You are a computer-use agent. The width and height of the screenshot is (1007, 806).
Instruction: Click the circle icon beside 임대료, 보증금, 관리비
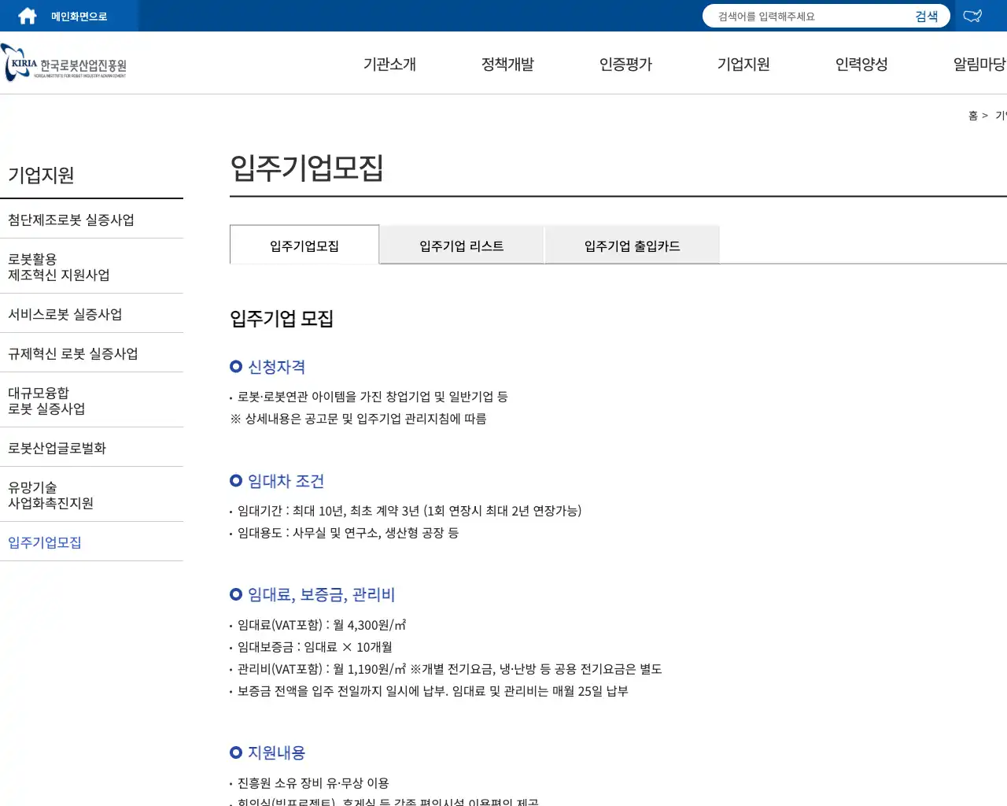pos(235,594)
